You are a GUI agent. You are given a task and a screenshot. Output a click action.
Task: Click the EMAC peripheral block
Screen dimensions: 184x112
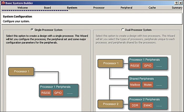click(147, 106)
